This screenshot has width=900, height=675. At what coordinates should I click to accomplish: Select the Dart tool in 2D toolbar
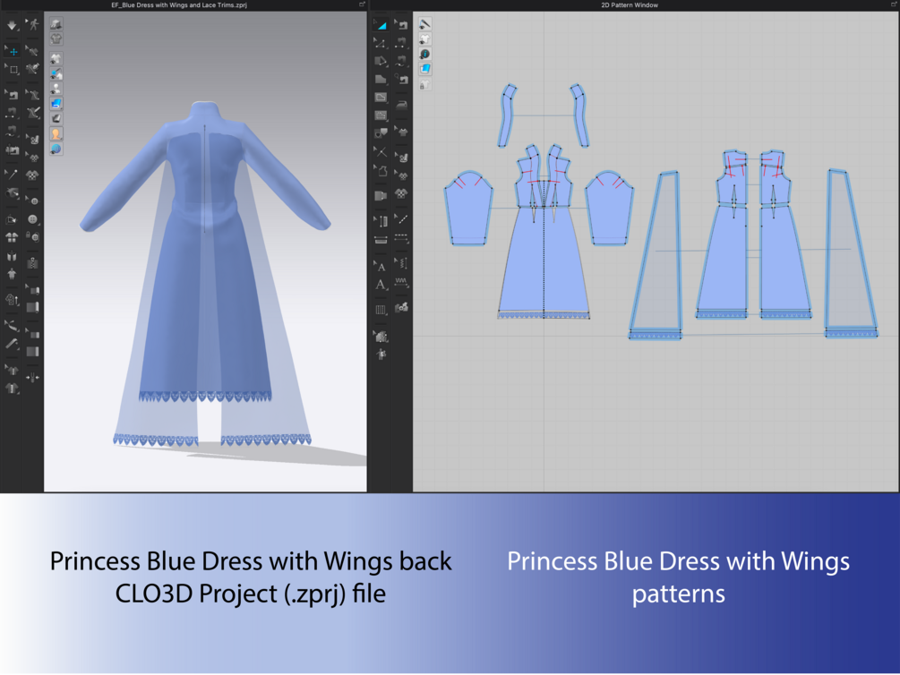click(381, 133)
